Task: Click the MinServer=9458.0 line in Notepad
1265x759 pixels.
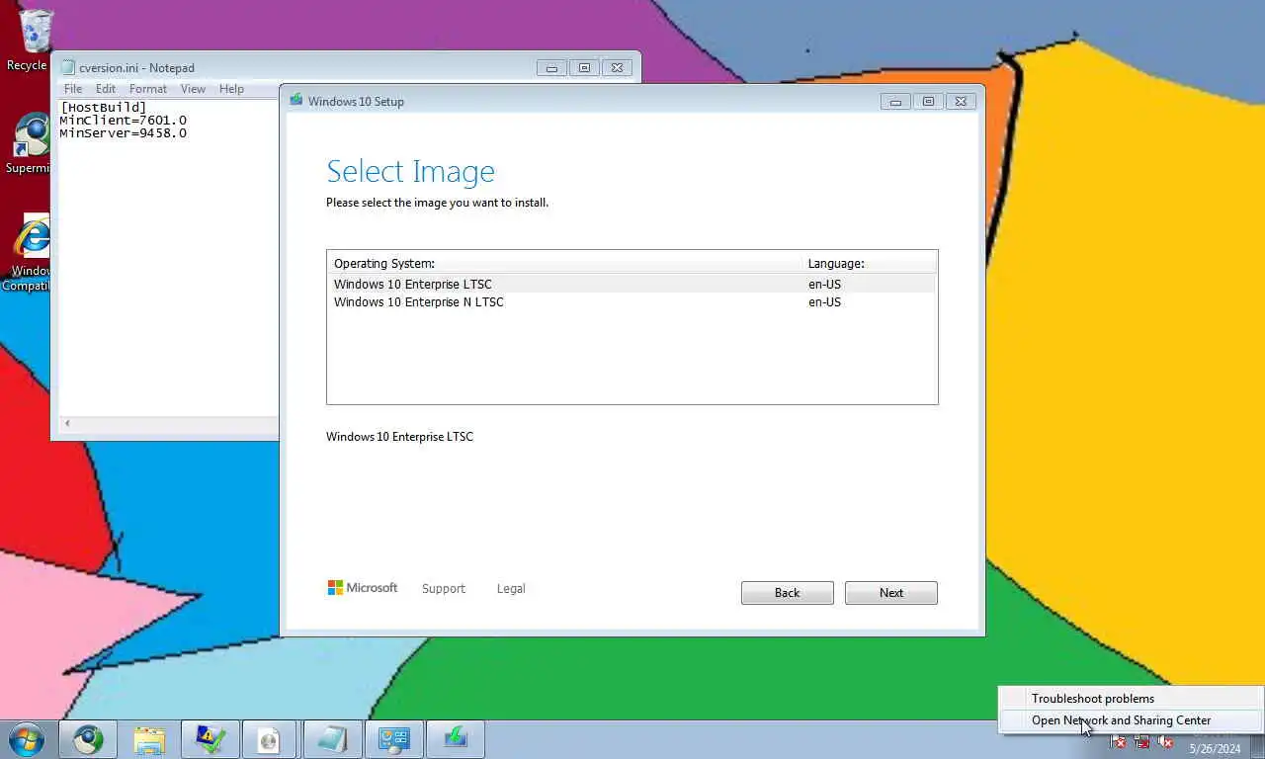Action: [123, 133]
